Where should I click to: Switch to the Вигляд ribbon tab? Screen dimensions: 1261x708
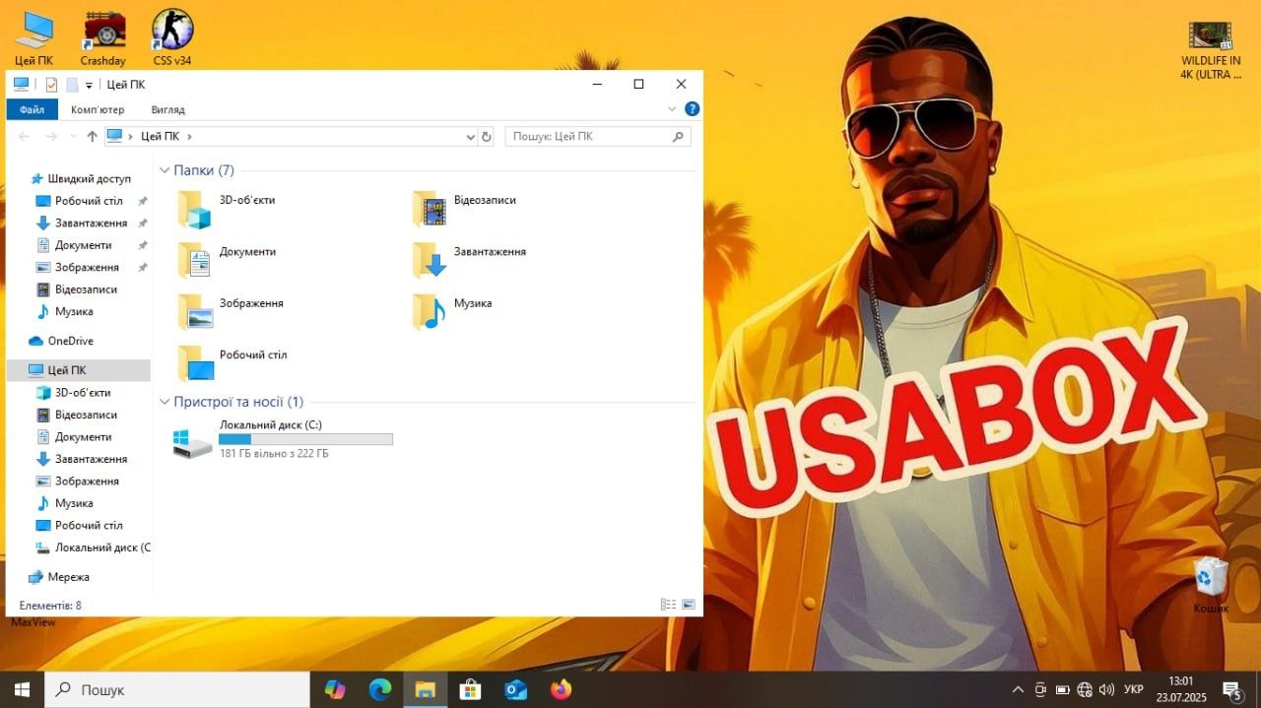click(x=168, y=109)
